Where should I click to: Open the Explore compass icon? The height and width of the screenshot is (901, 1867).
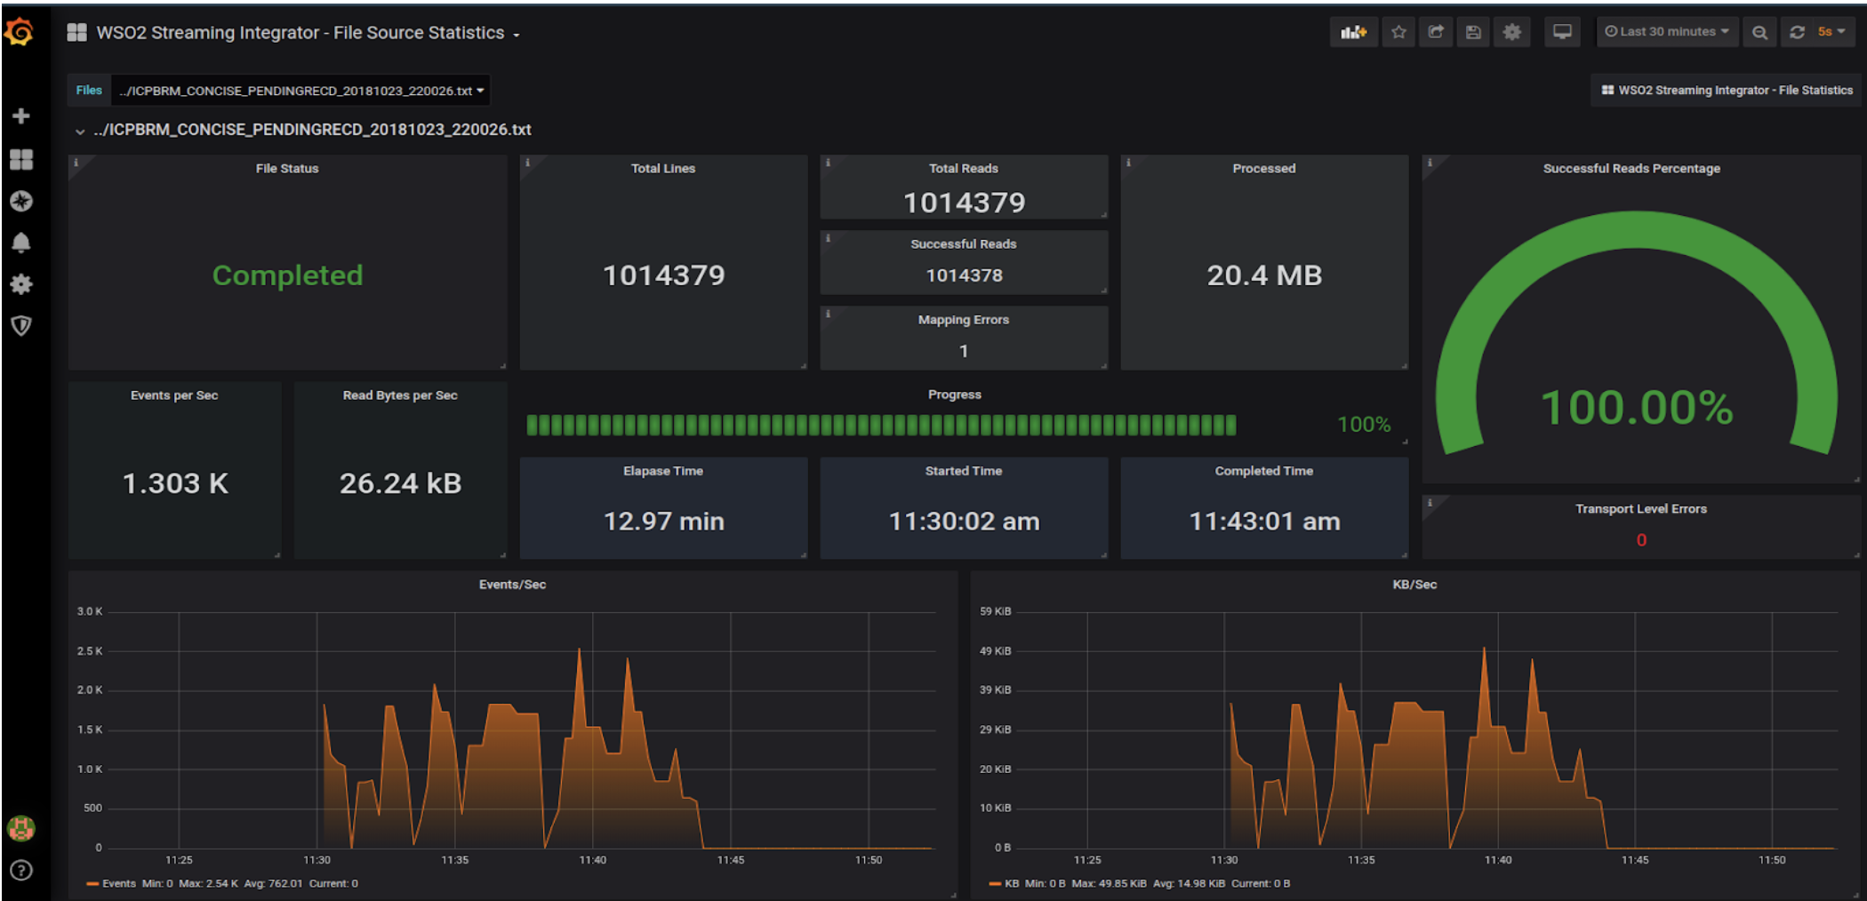point(21,201)
